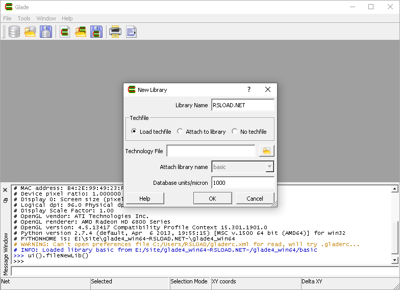Click the Print toolbar icon
The width and height of the screenshot is (400, 290).
[x=115, y=32]
